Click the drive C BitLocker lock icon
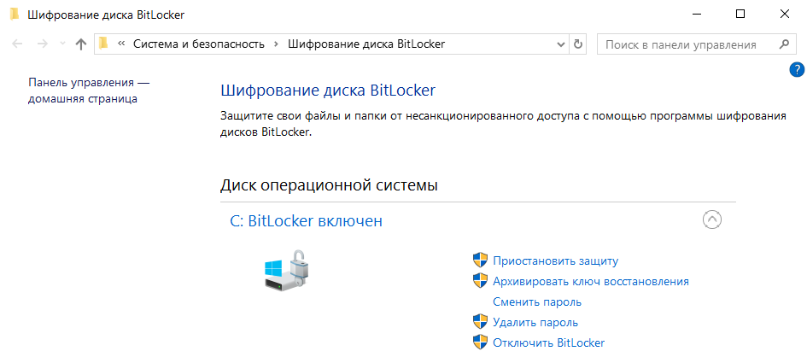The image size is (807, 357). point(288,271)
